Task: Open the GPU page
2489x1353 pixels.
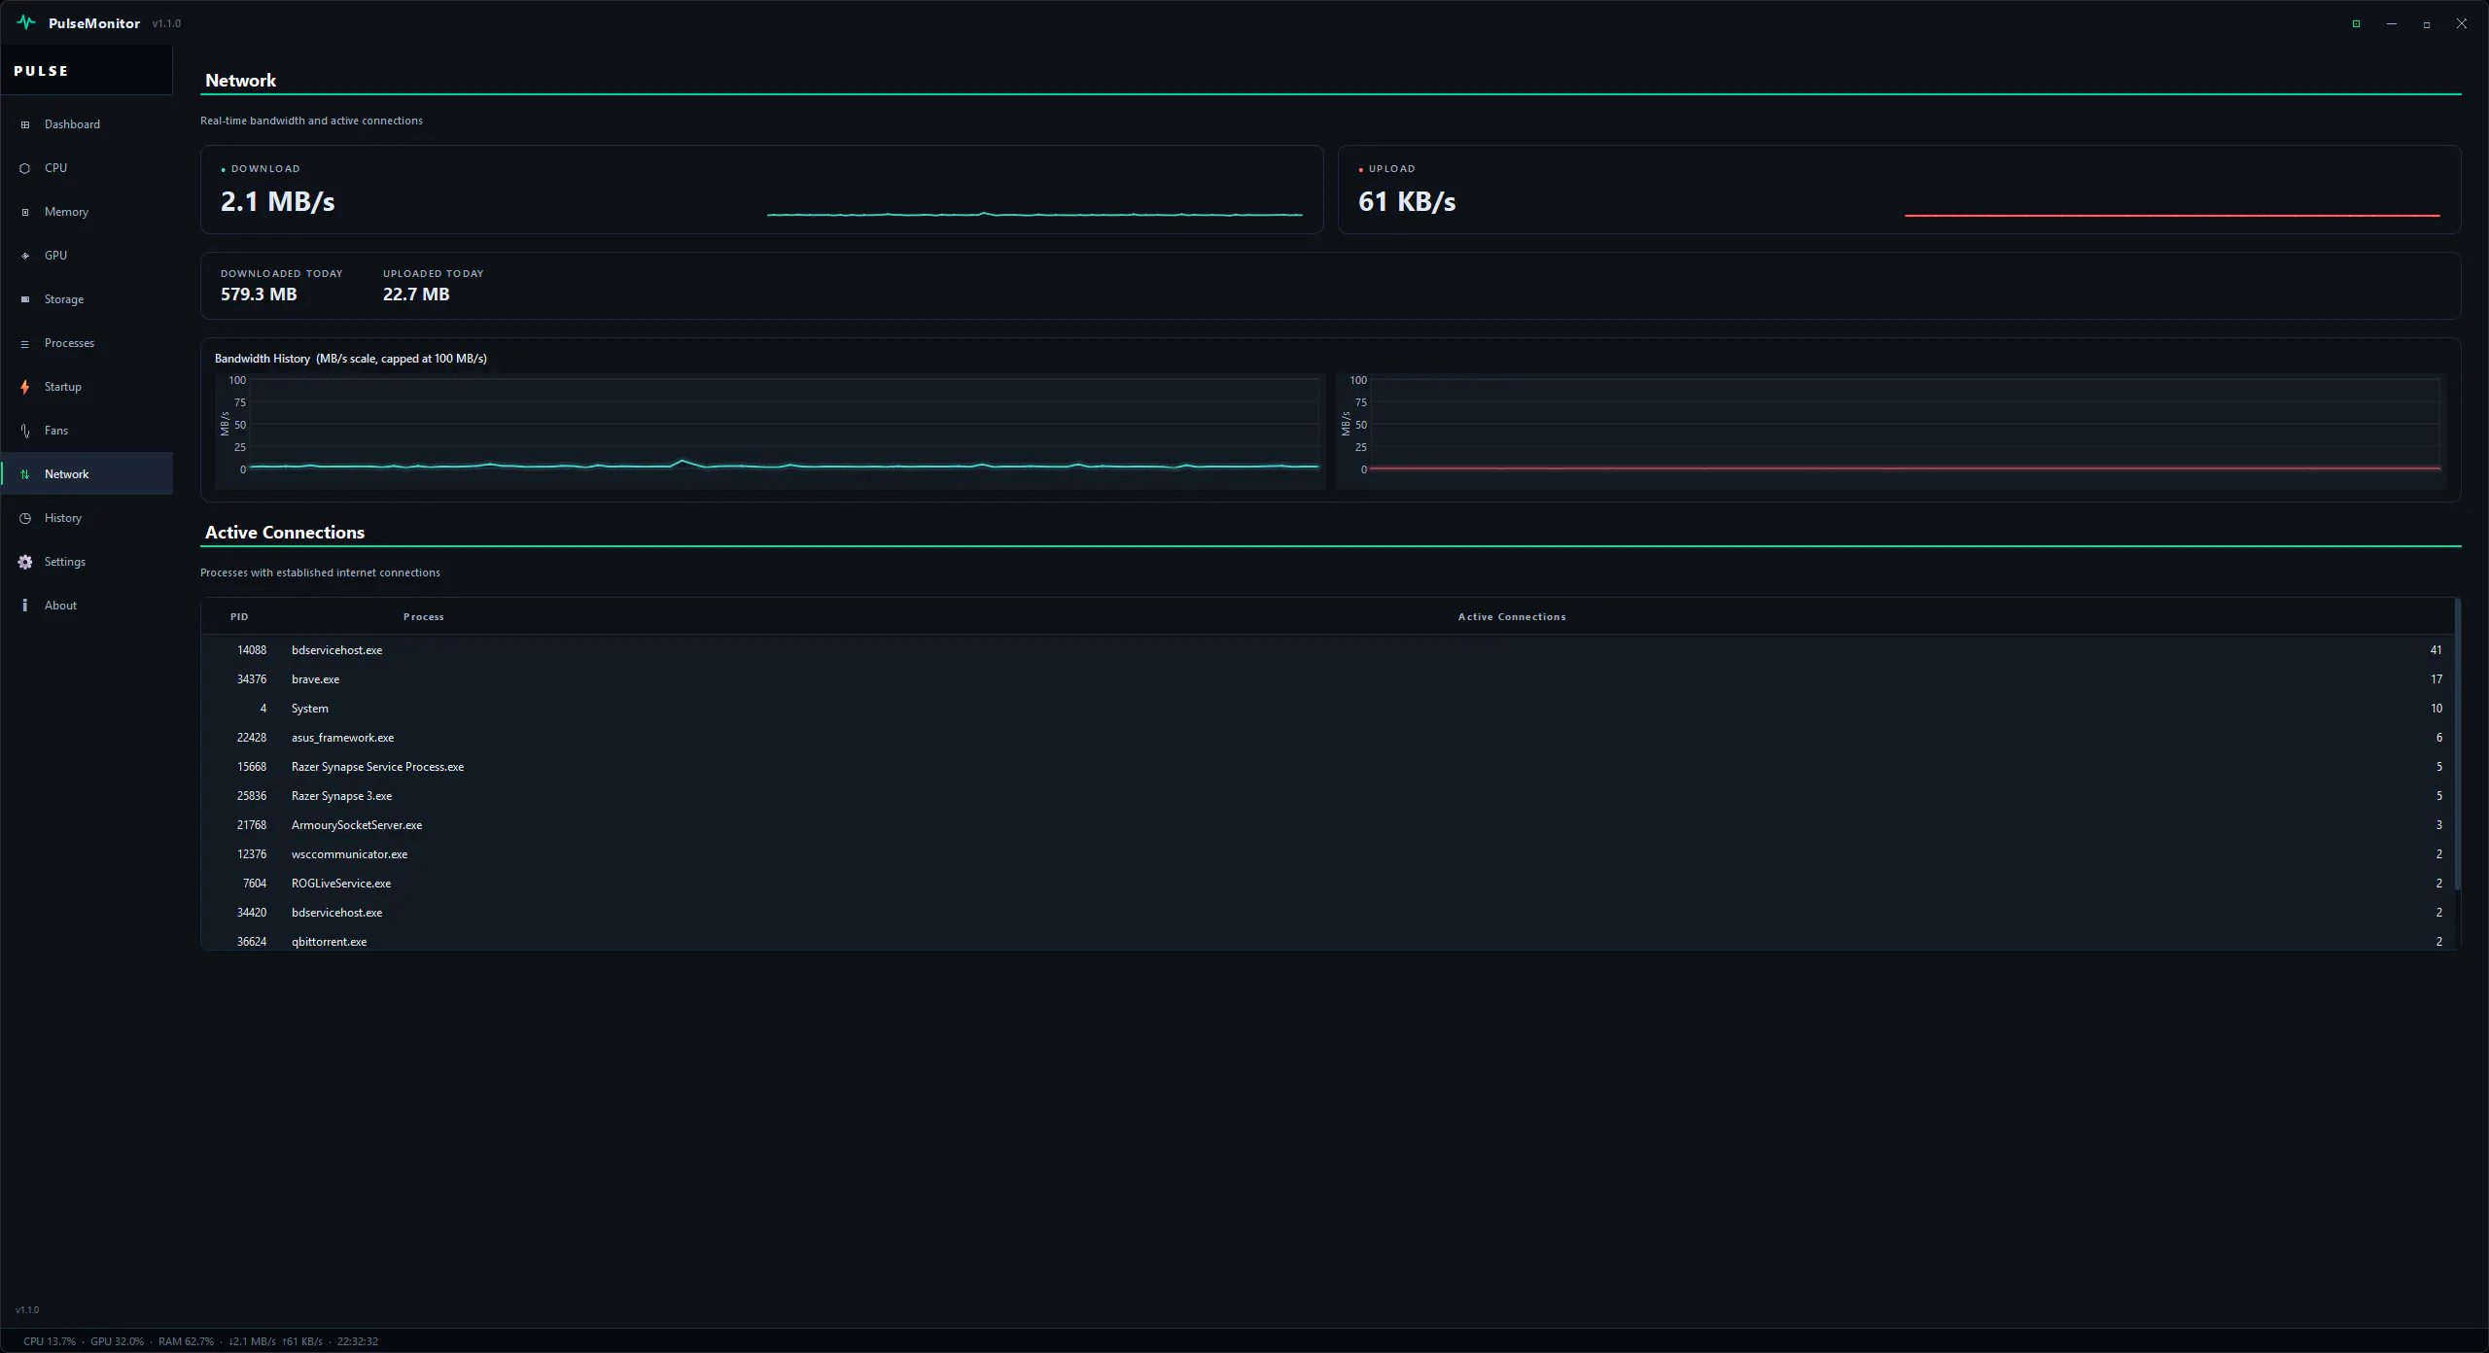Action: tap(87, 256)
